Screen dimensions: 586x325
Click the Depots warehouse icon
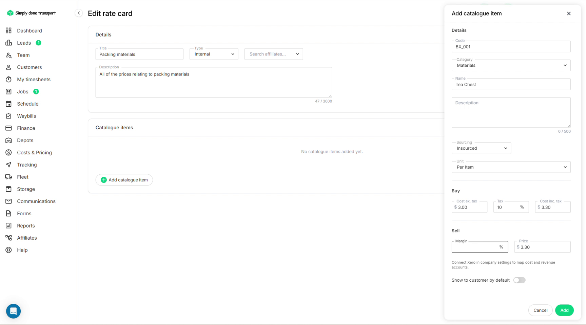pos(8,140)
